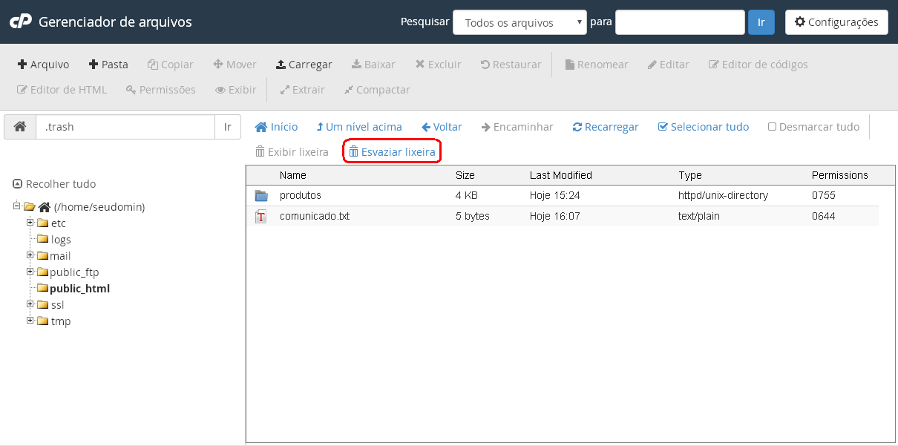Click the Excluir delete button
The height and width of the screenshot is (446, 898).
pos(438,65)
